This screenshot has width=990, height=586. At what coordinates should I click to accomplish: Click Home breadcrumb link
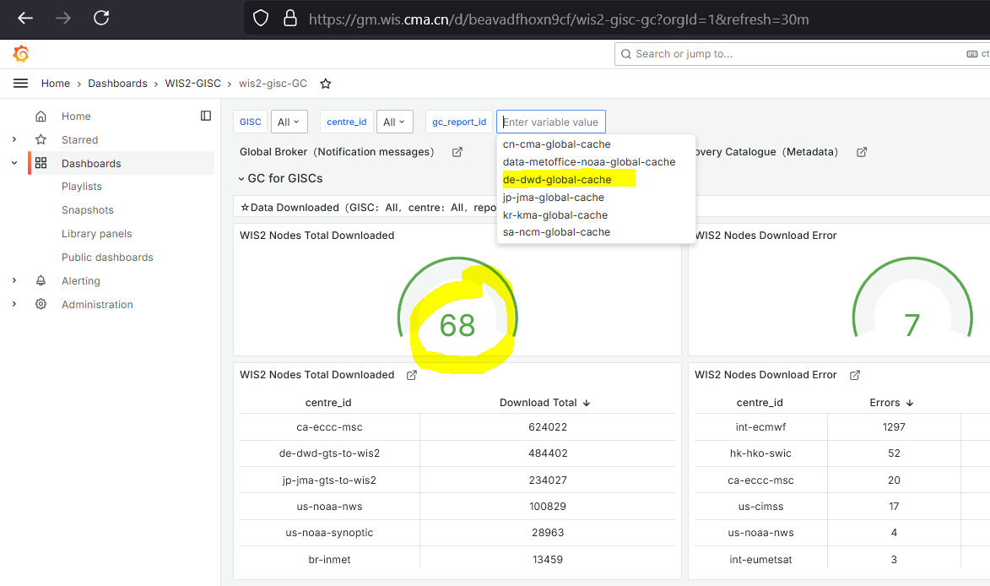(x=56, y=84)
